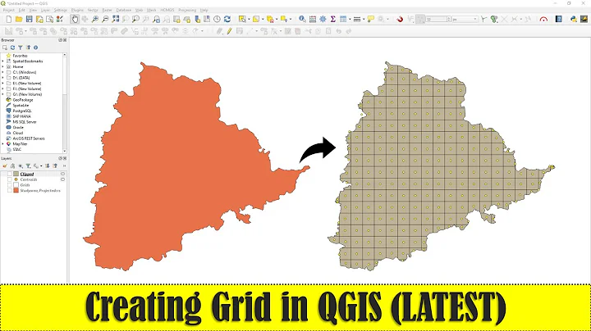This screenshot has height=331, width=591.
Task: Open the Processing Toolbox gear icon
Action: click(323, 19)
